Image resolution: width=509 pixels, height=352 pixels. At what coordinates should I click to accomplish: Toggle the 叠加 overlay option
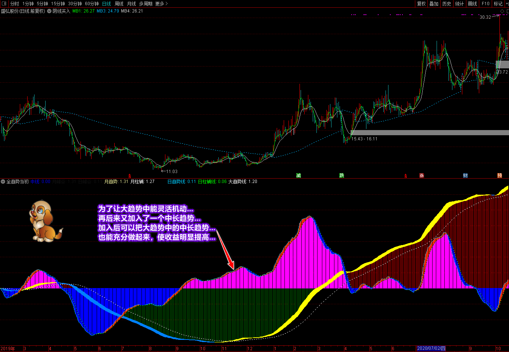coord(434,4)
